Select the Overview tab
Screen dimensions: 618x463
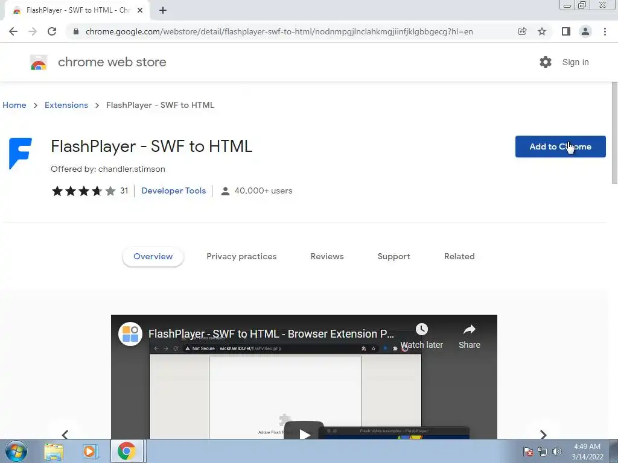point(153,256)
